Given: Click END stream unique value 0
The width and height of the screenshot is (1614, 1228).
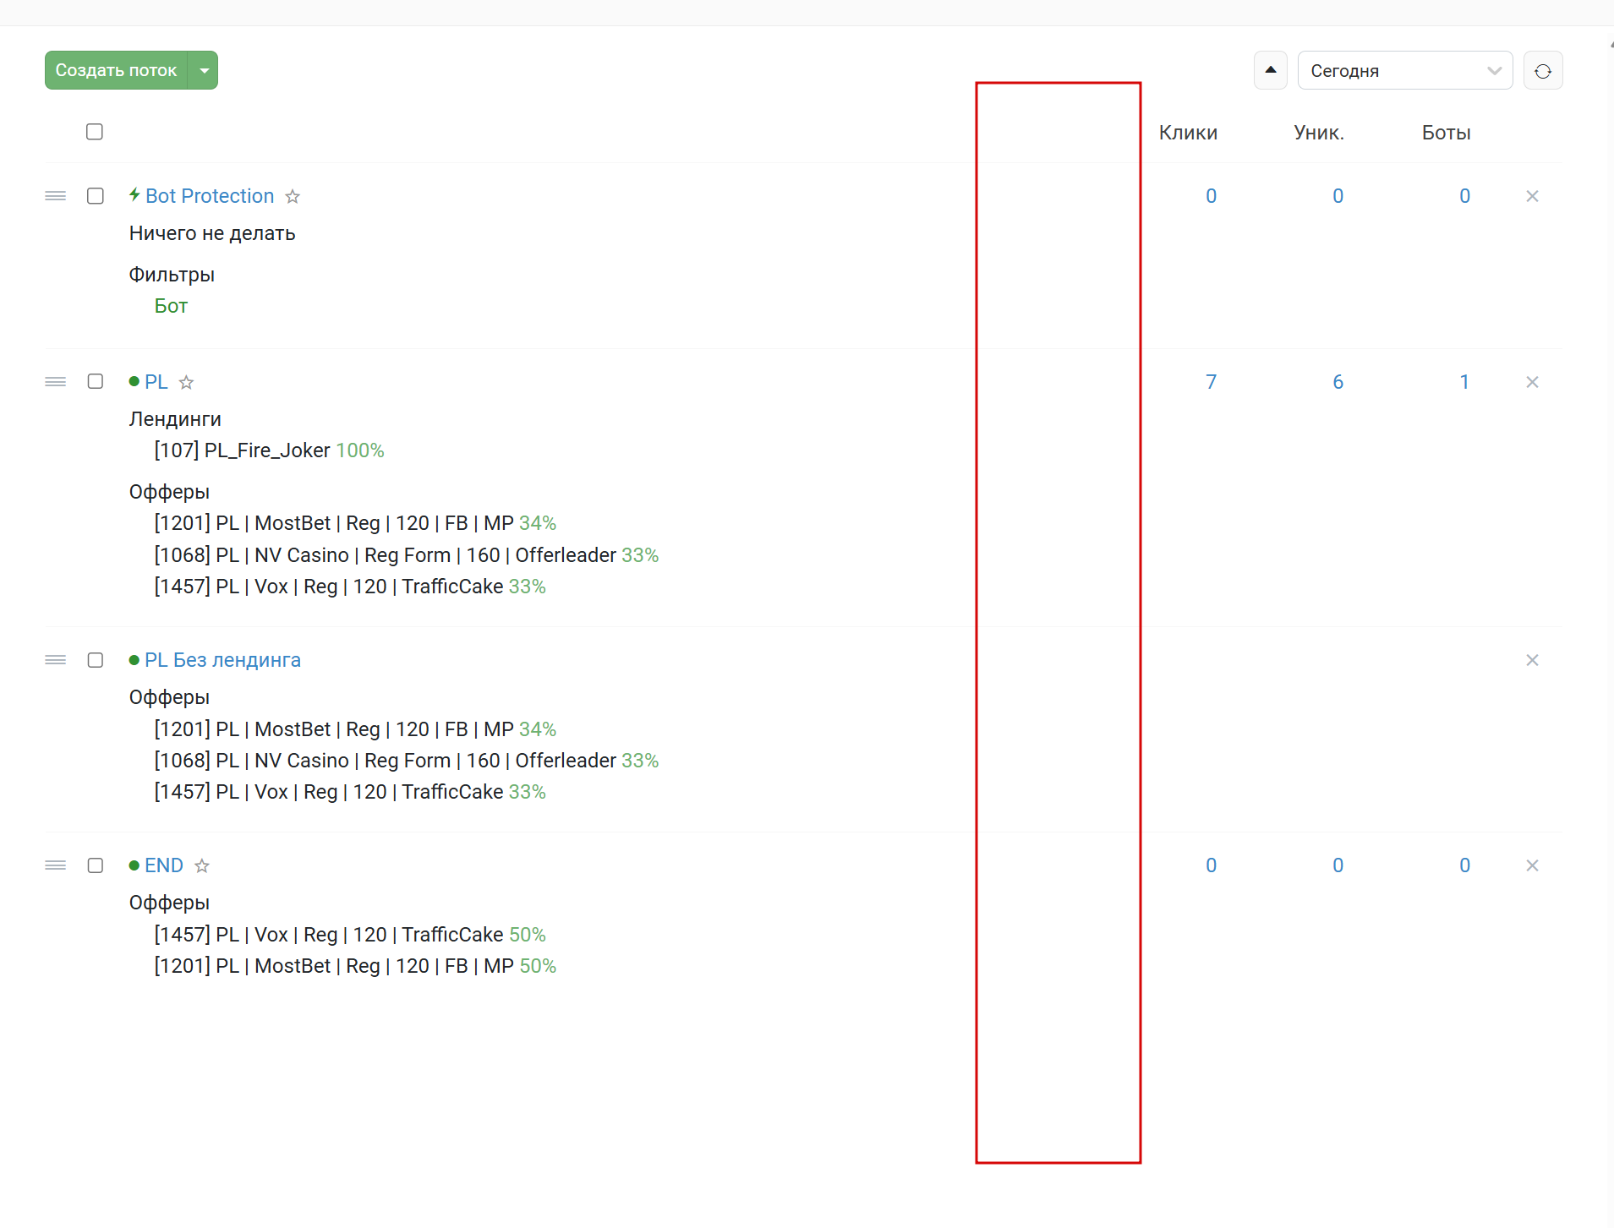Looking at the screenshot, I should pos(1338,865).
